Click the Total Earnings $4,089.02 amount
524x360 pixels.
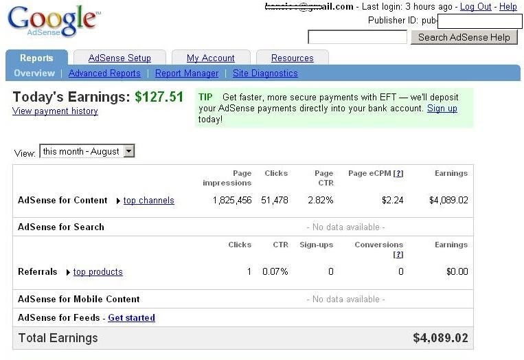[440, 338]
